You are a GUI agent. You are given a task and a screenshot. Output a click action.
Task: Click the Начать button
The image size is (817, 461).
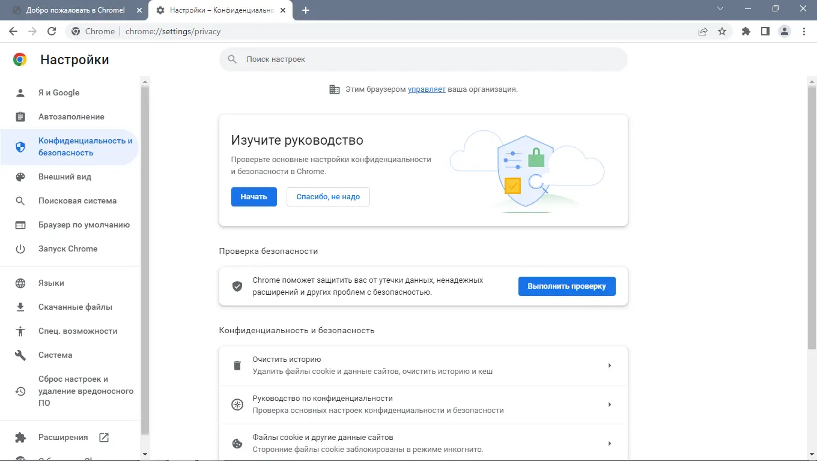[254, 196]
